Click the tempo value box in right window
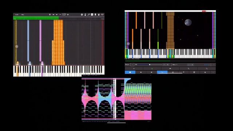The image size is (233, 131). pyautogui.click(x=132, y=65)
